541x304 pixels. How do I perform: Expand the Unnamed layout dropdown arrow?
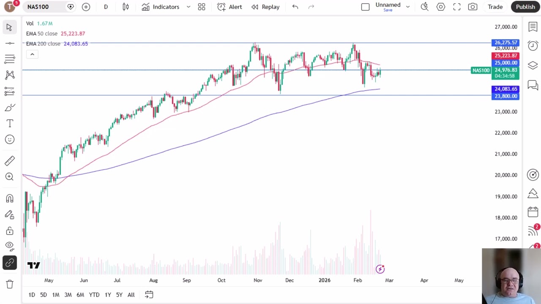pos(407,7)
